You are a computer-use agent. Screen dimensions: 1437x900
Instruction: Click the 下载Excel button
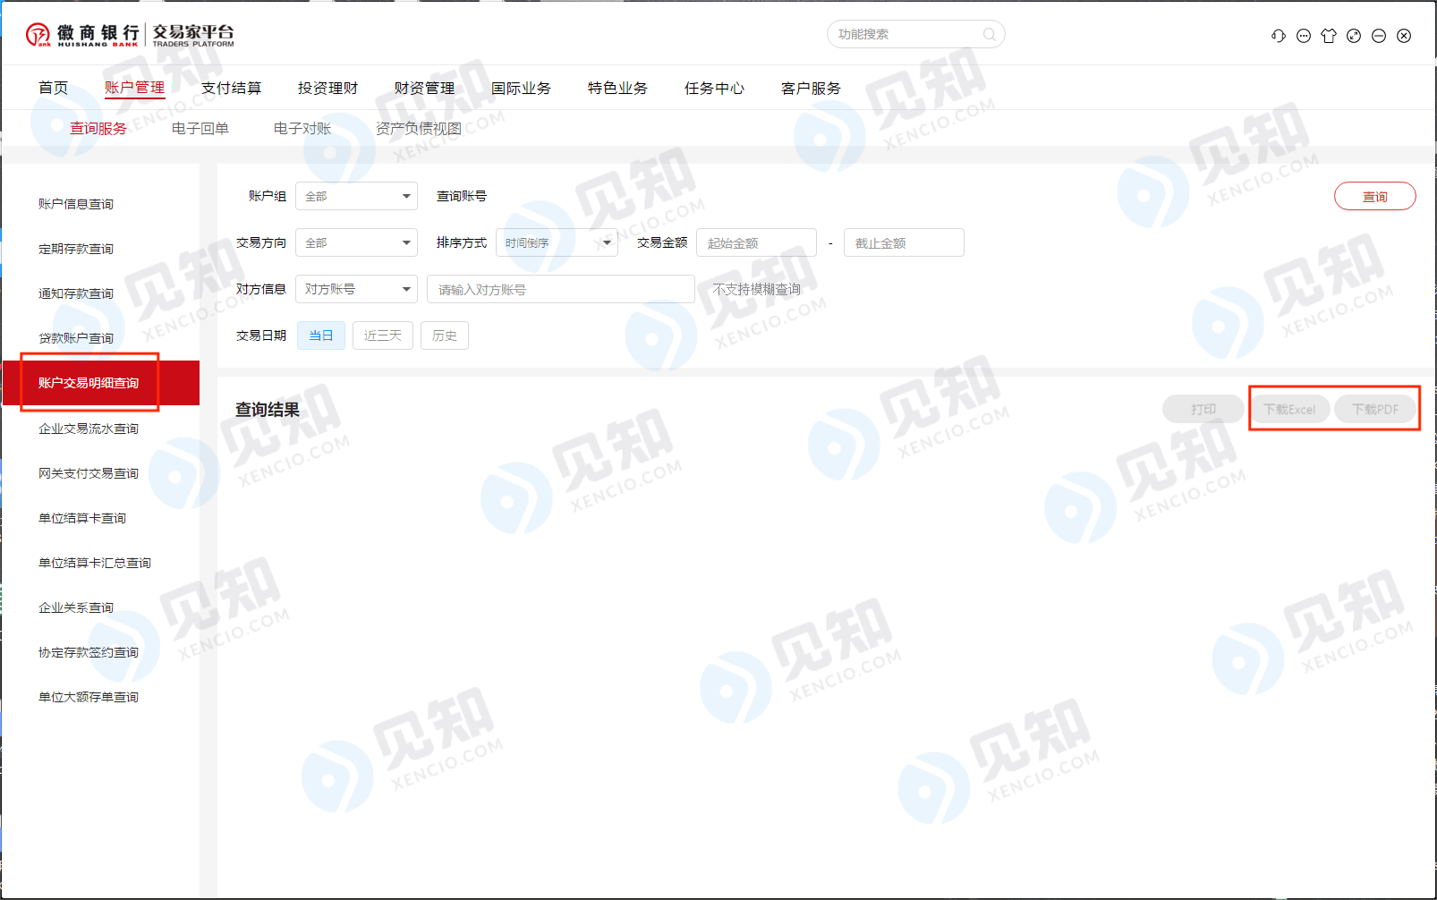1288,409
